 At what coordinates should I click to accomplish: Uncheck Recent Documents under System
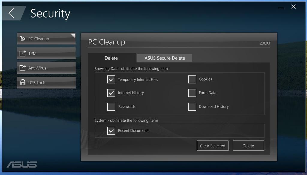click(111, 131)
